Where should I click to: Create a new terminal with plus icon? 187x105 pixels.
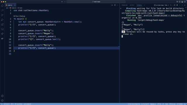171,5
